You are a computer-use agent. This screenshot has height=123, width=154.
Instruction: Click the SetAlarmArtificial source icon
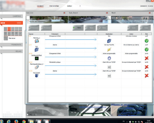37,58
